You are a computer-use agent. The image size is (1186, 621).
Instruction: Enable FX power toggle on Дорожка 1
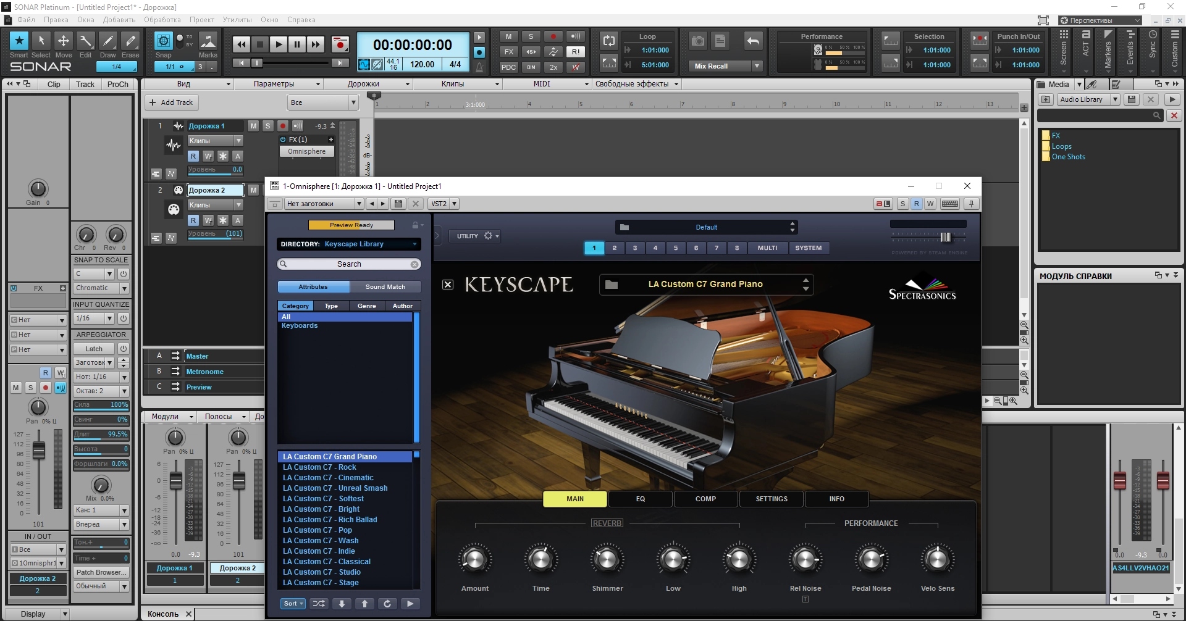(x=283, y=140)
